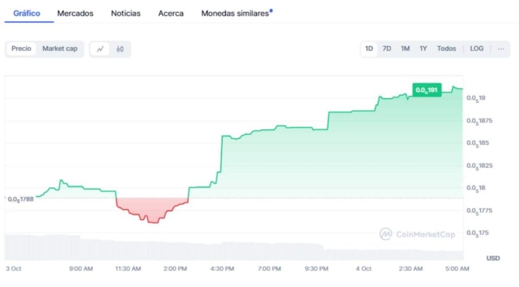Click the 0.0₅1788 opening price label
Viewport: 519px width, 287px height.
click(20, 199)
